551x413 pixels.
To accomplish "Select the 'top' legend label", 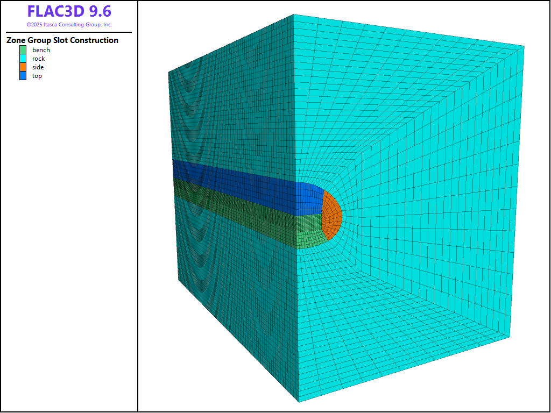I will pyautogui.click(x=37, y=76).
